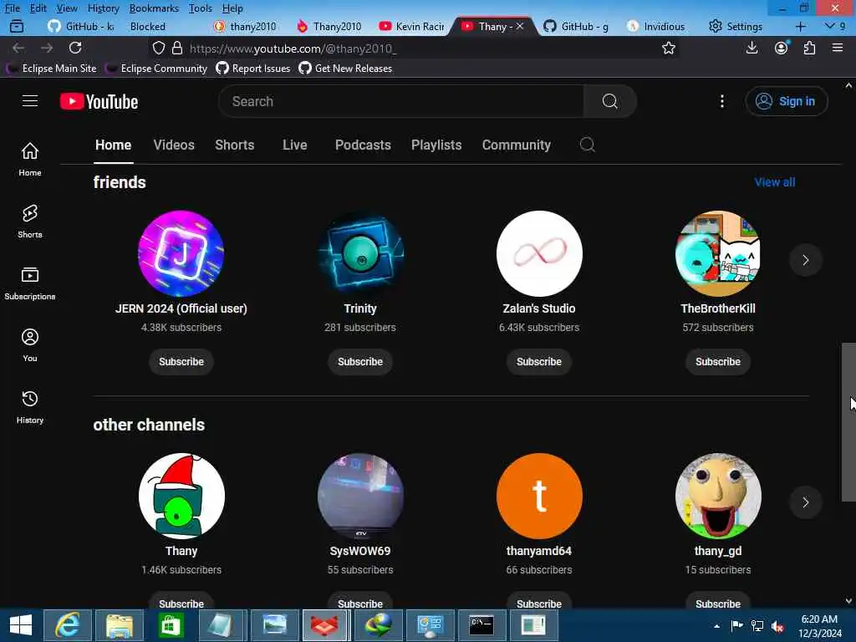Show hidden system tray icons
The image size is (856, 642).
pos(716,626)
